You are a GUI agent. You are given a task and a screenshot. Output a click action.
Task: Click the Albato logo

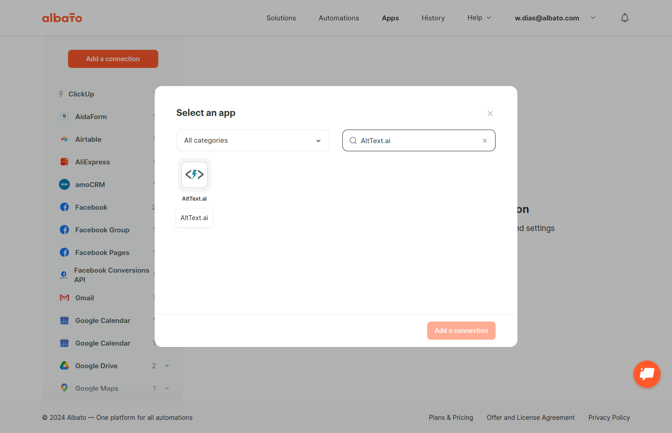62,18
